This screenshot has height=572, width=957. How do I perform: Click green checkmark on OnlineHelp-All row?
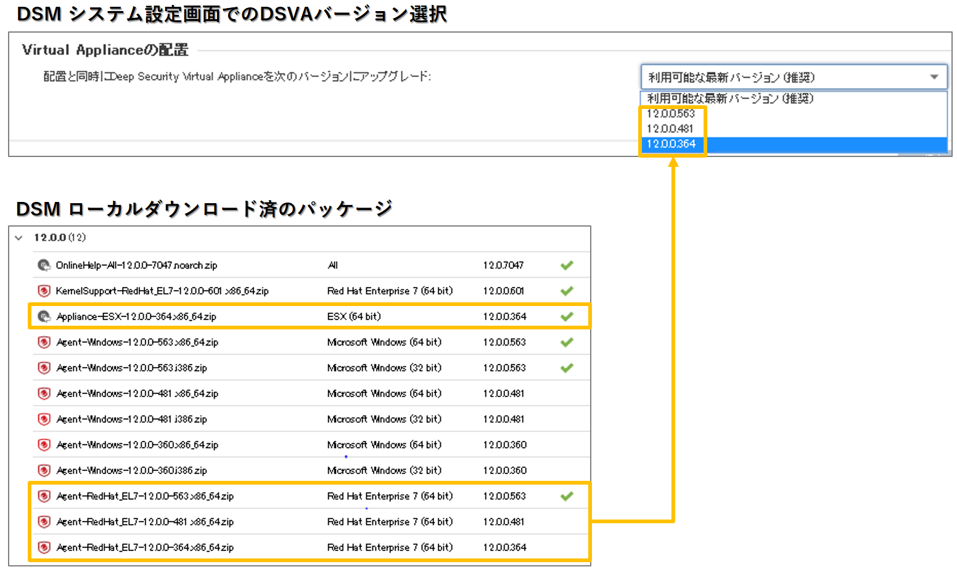point(567,265)
